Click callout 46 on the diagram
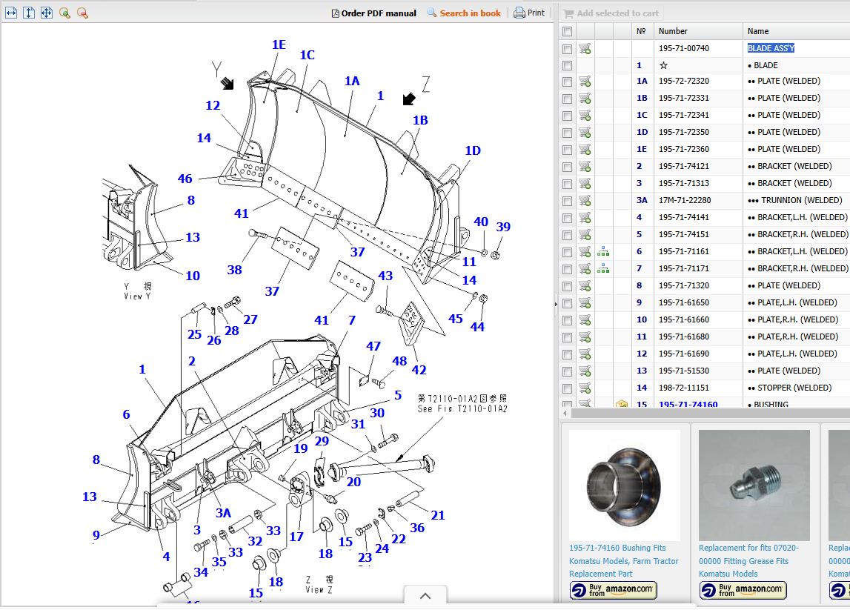Screen dimensions: 850x610 185,179
